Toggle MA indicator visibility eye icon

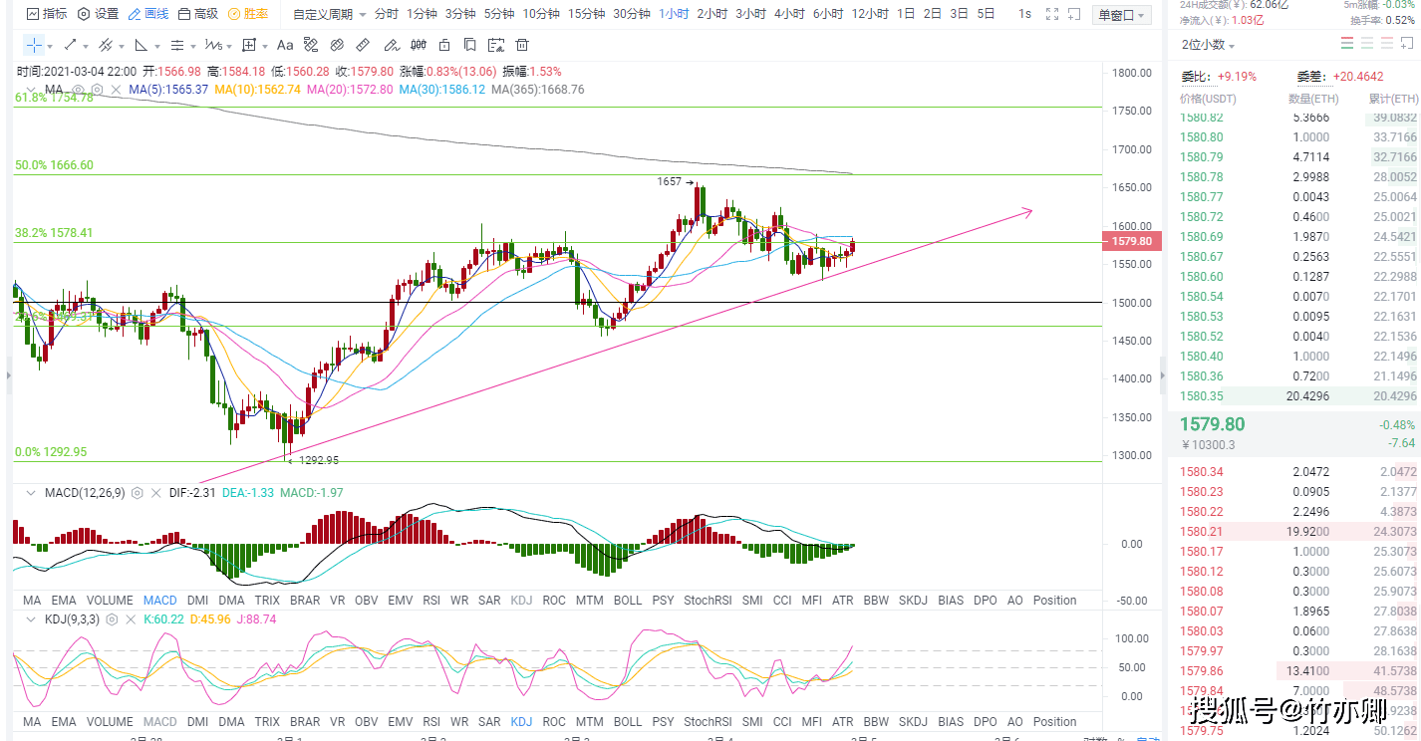coord(79,90)
